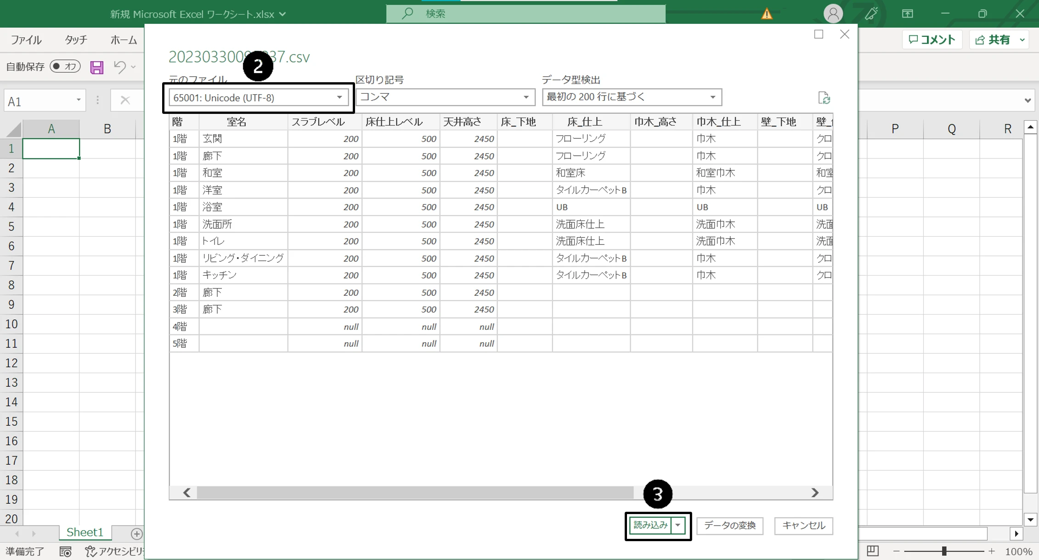Image resolution: width=1039 pixels, height=560 pixels.
Task: Click the コメント button
Action: point(932,40)
